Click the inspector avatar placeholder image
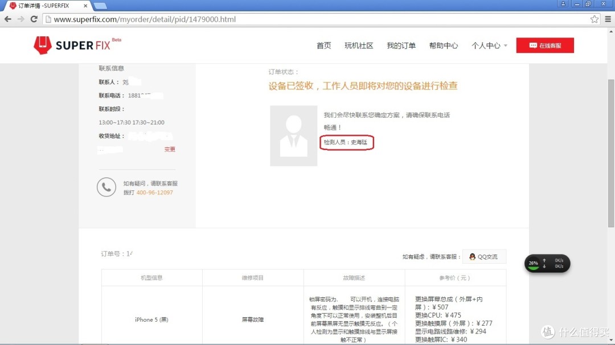Image resolution: width=615 pixels, height=345 pixels. pos(293,135)
